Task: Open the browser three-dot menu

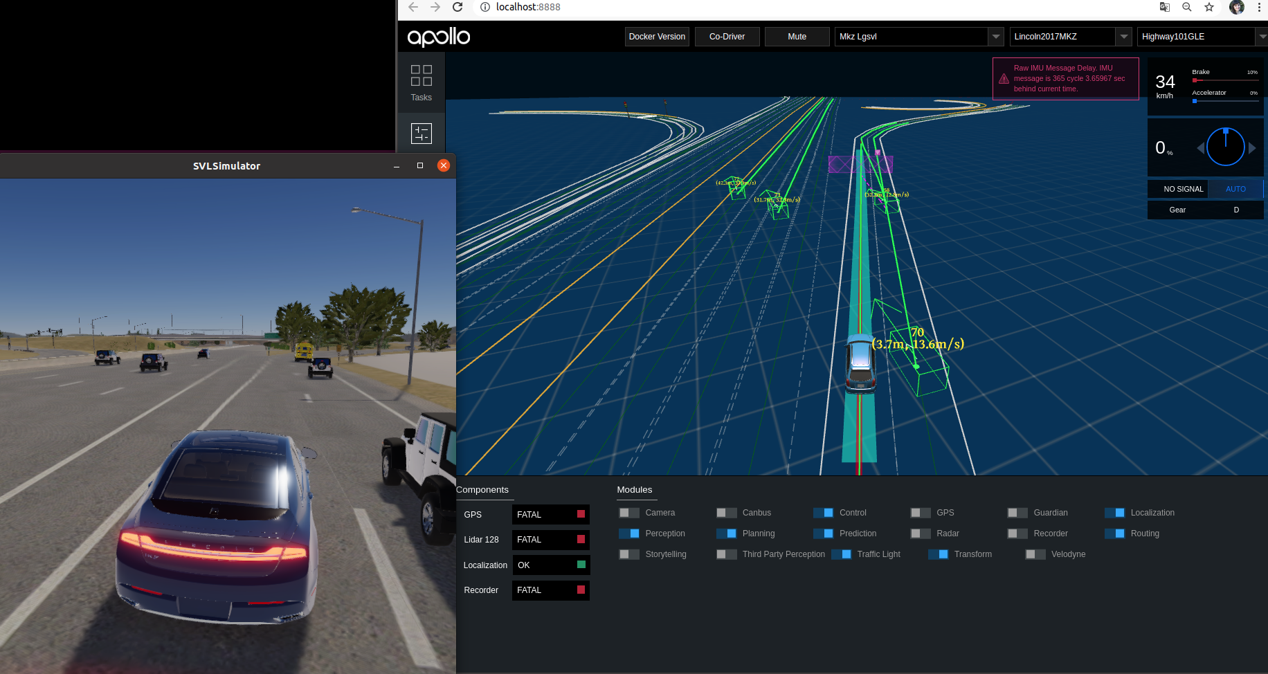Action: click(x=1259, y=7)
